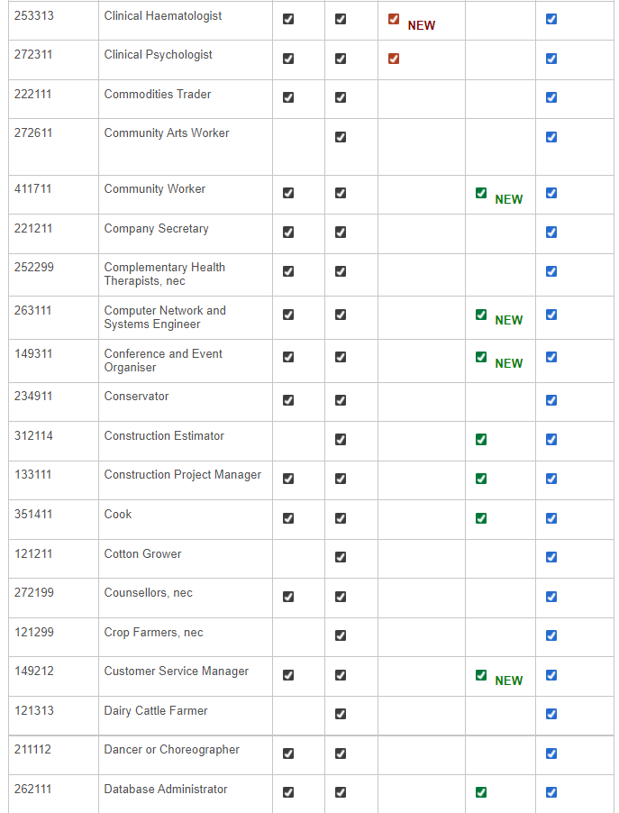
Task: Toggle the red checkbox for Clinical Psychologist
Action: tap(394, 59)
